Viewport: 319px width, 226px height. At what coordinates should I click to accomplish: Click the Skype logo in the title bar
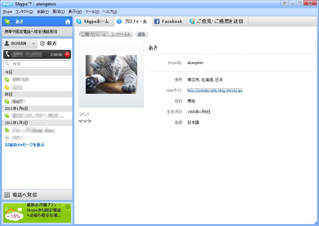7,4
